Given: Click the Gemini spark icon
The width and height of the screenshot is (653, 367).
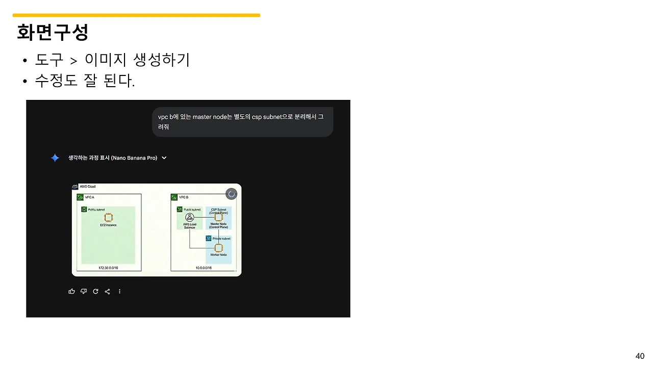Looking at the screenshot, I should pos(55,158).
